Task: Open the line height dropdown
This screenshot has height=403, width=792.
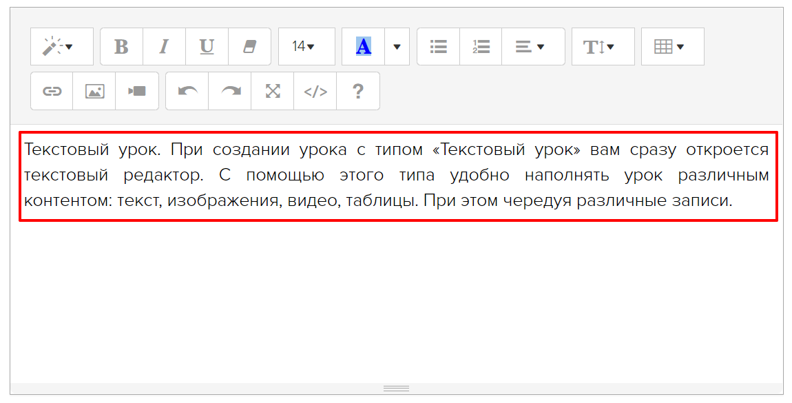Action: pos(603,47)
